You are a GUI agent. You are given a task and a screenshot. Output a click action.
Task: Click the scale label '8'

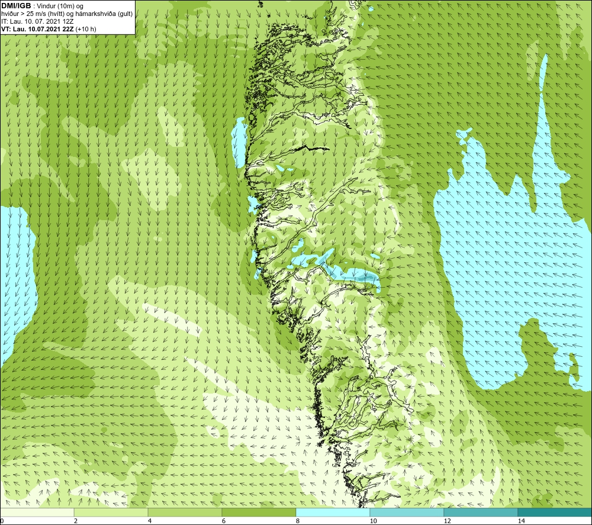click(x=298, y=521)
